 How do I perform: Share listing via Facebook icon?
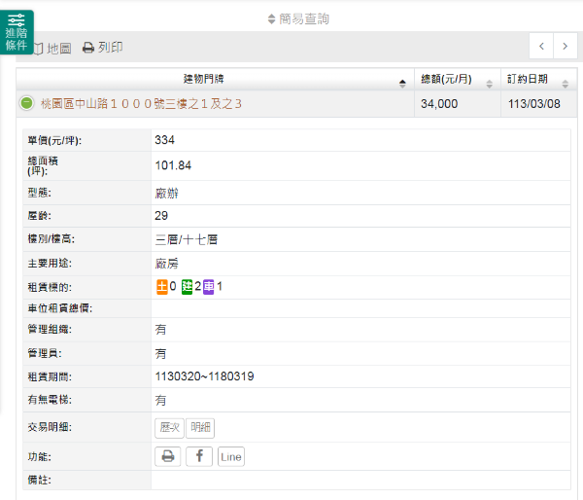(198, 456)
